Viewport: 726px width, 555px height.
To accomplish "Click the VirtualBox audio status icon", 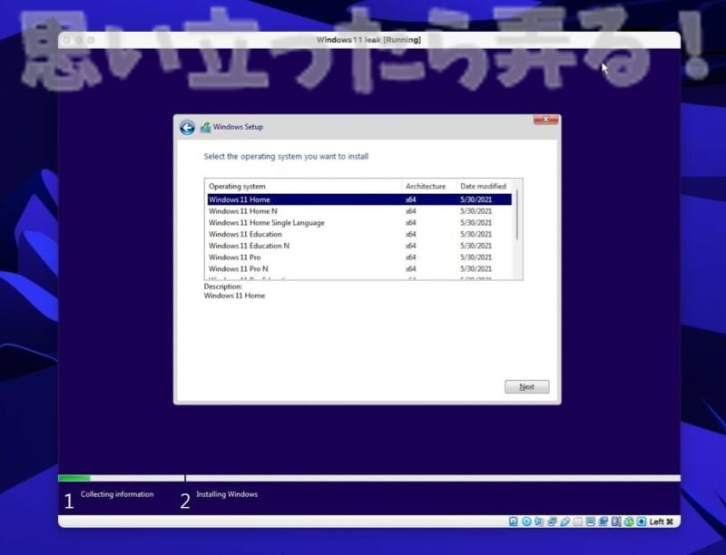I will click(539, 521).
